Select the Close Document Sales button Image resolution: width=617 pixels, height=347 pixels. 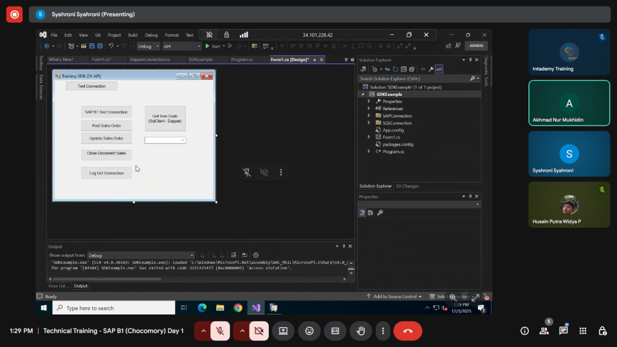106,154
